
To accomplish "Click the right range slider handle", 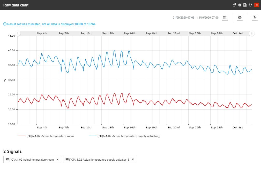I will click(x=252, y=34).
